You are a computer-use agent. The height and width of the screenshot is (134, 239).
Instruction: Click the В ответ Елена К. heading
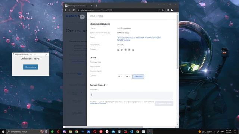click(x=98, y=85)
